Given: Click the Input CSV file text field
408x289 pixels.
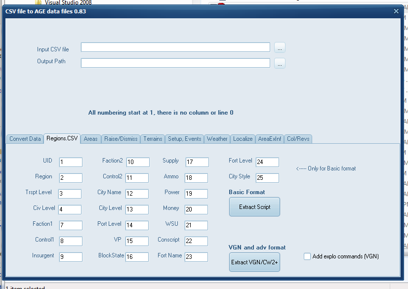Looking at the screenshot, I should tap(175, 47).
